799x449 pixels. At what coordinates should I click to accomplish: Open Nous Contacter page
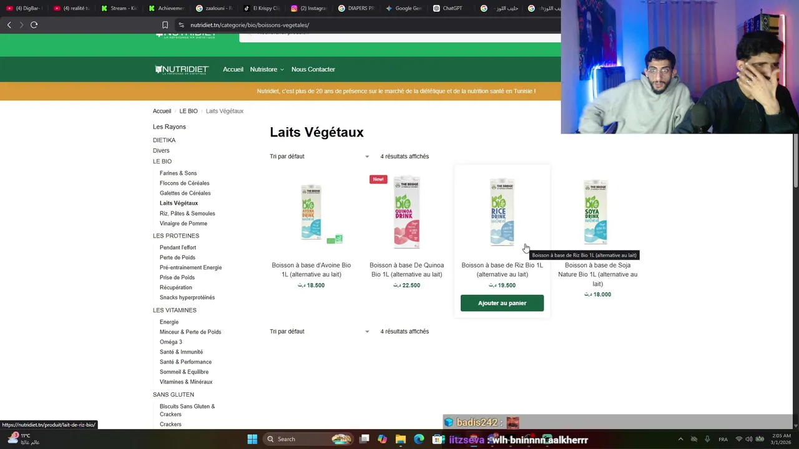[313, 69]
